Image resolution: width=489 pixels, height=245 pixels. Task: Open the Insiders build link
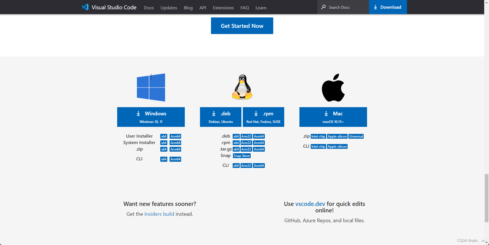coord(159,214)
